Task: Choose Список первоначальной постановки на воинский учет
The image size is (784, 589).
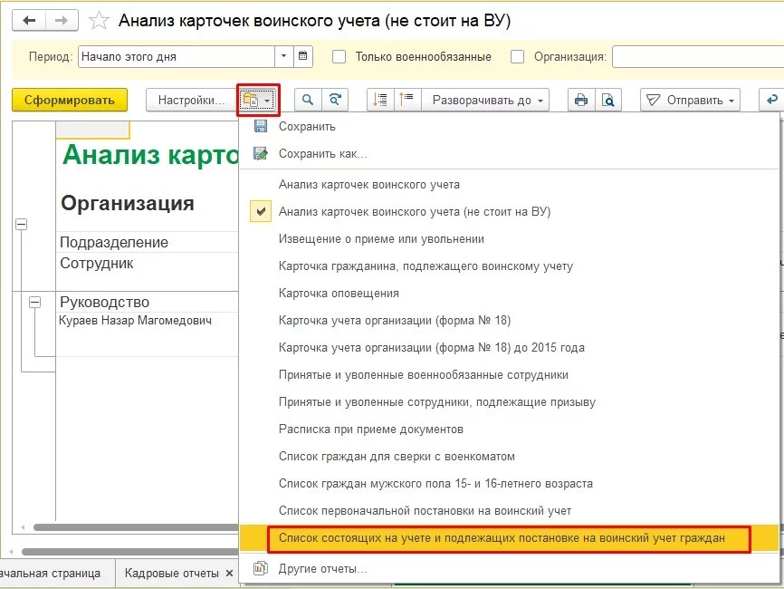Action: [510, 510]
